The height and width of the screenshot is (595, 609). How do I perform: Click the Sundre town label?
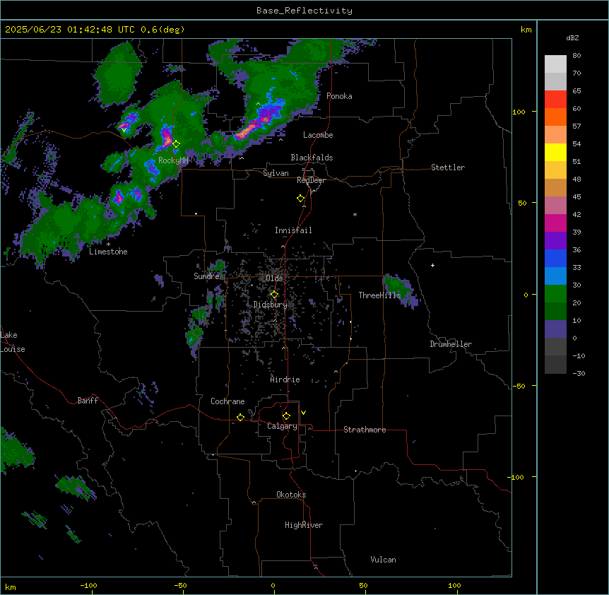(206, 276)
